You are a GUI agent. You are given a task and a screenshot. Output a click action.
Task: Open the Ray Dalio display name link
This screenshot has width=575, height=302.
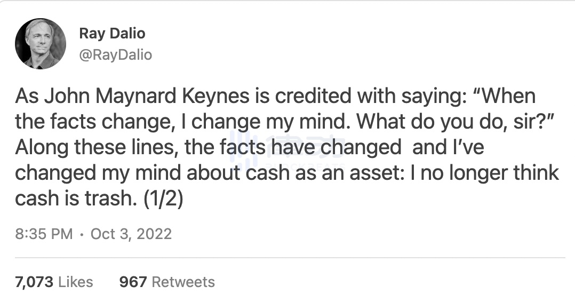[x=112, y=33]
